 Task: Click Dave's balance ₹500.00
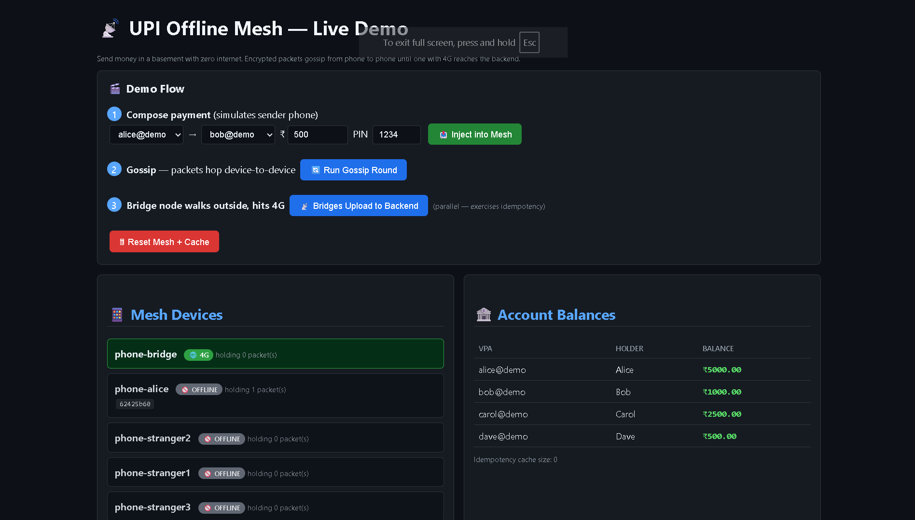(720, 437)
